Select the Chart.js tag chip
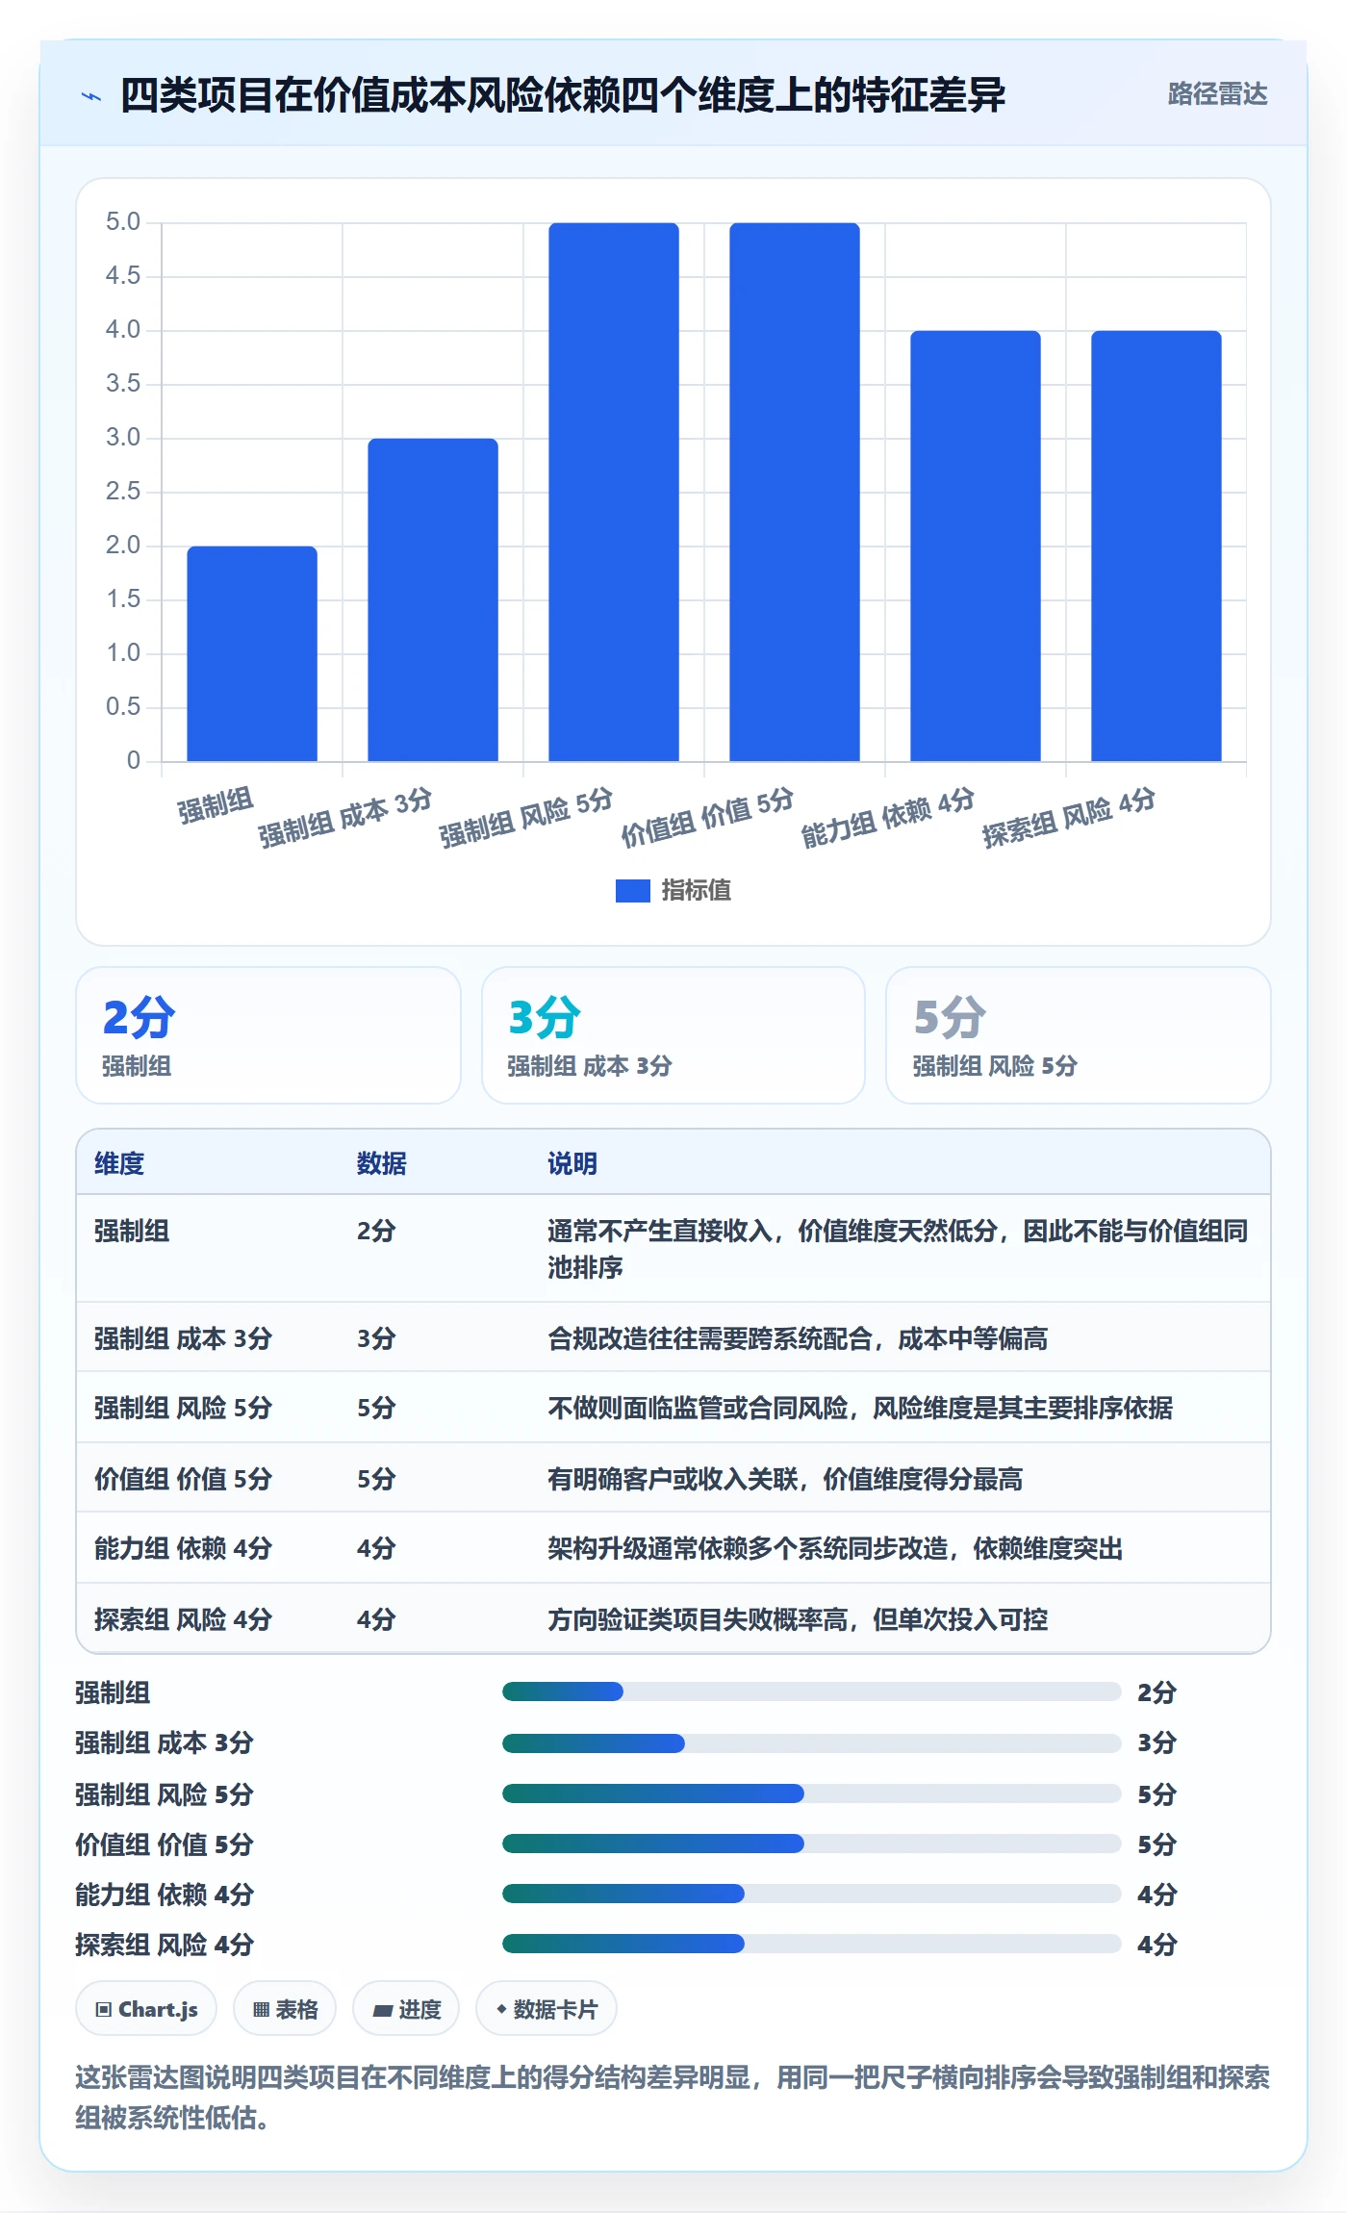Viewport: 1347px width, 2213px height. click(146, 2009)
